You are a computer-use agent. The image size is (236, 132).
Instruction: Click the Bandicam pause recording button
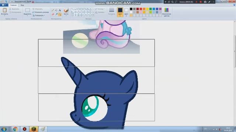tap(197, 2)
